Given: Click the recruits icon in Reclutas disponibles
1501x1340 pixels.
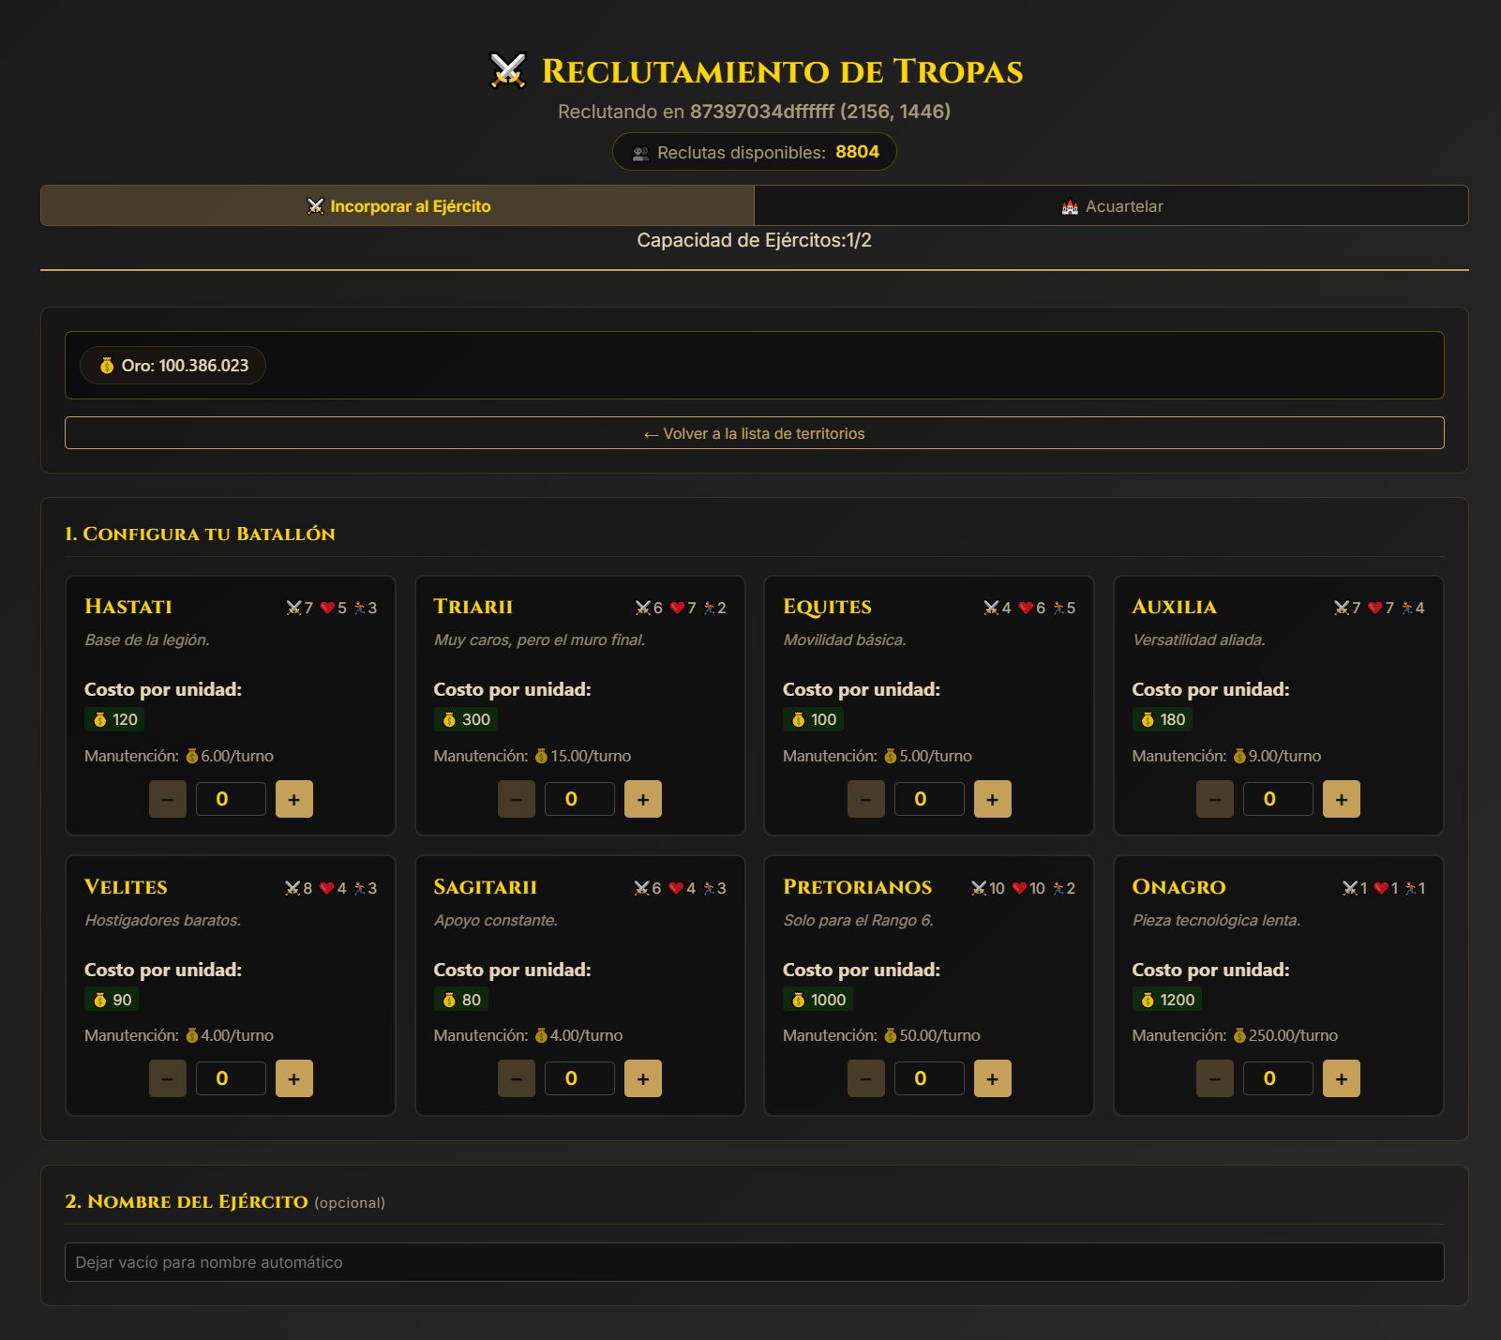Looking at the screenshot, I should point(641,153).
